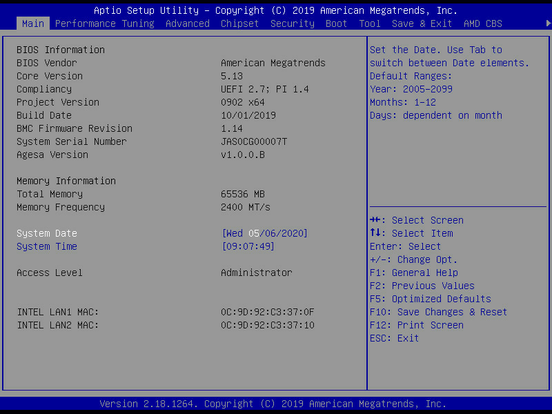The width and height of the screenshot is (552, 414).
Task: Click the Year: 2005-2099 help line
Action: (x=411, y=89)
